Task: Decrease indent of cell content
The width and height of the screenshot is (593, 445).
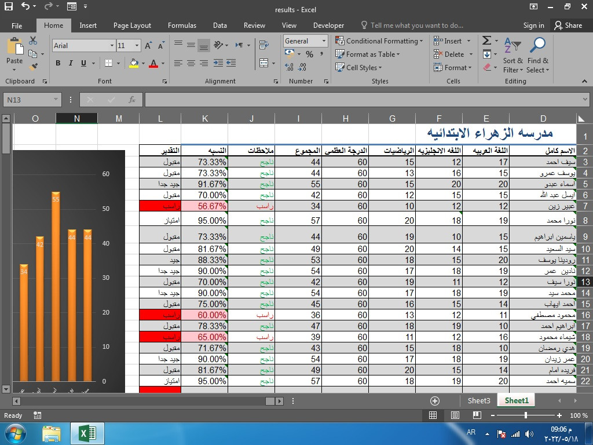Action: 218,63
